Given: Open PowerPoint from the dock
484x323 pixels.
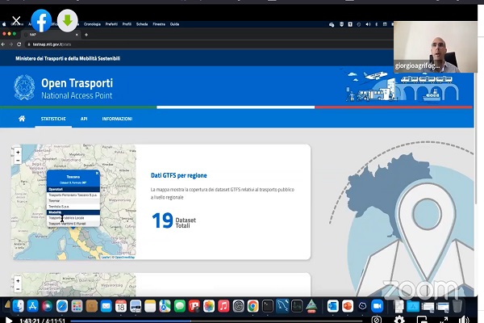Looking at the screenshot, I should coord(348,306).
